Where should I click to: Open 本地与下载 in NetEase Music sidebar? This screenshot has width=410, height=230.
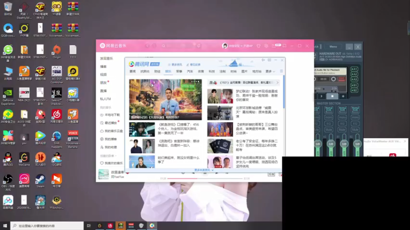110,114
